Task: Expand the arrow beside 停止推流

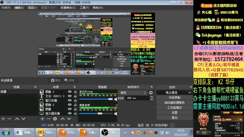Action: (x=189, y=93)
